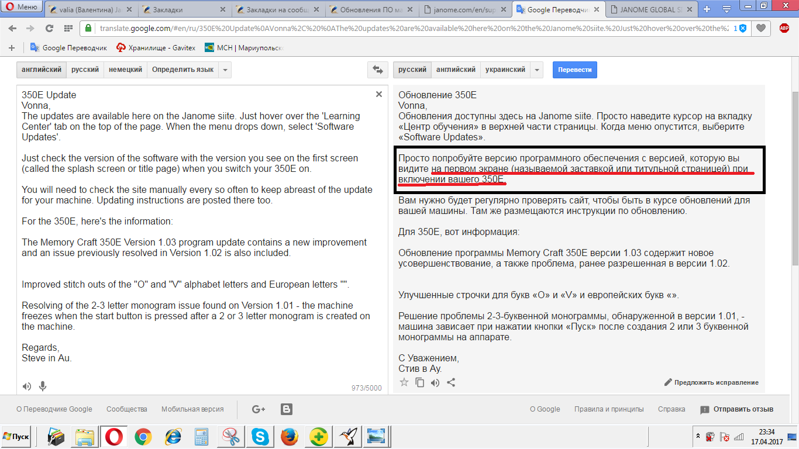
Task: Select русский as the target language
Action: click(412, 70)
